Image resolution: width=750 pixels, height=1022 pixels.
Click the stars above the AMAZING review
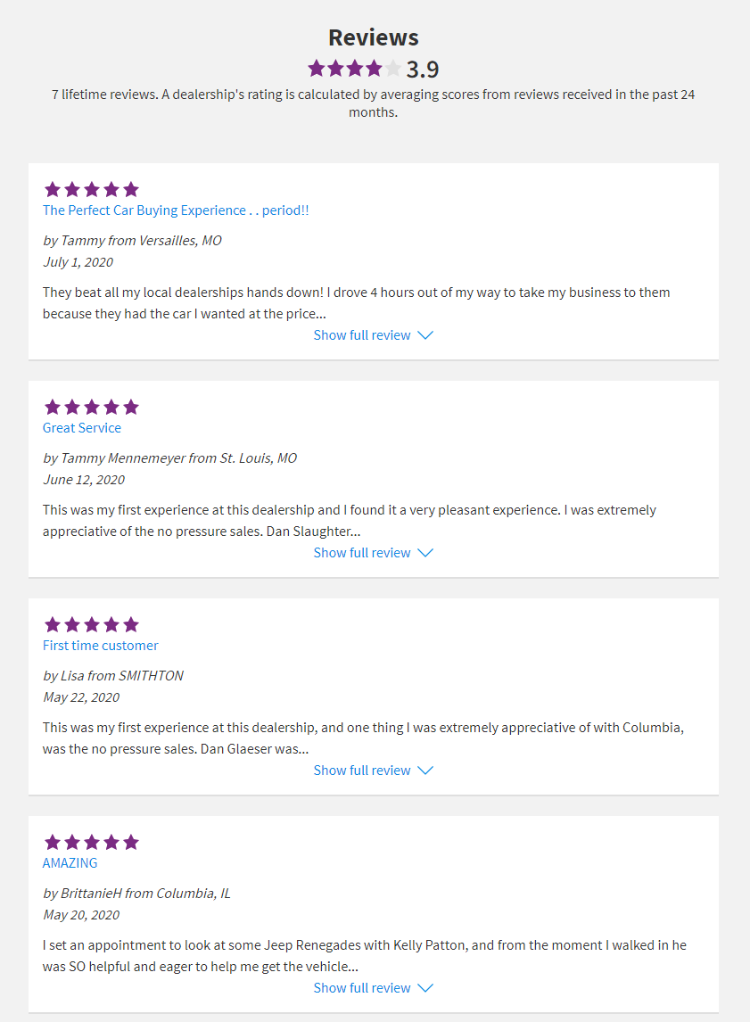click(92, 842)
